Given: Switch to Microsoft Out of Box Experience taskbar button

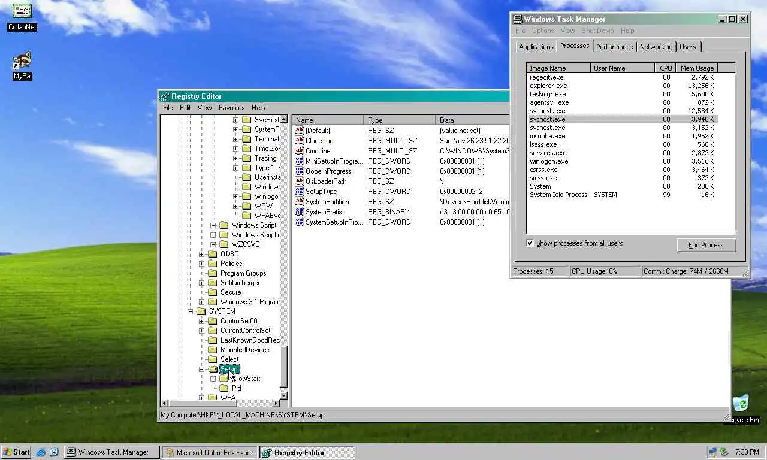Looking at the screenshot, I should pos(210,452).
